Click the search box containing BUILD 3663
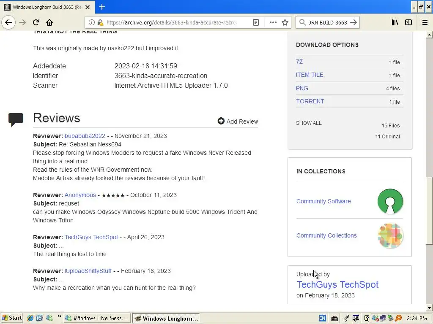Viewport: 433px width, 324px height. pyautogui.click(x=328, y=22)
